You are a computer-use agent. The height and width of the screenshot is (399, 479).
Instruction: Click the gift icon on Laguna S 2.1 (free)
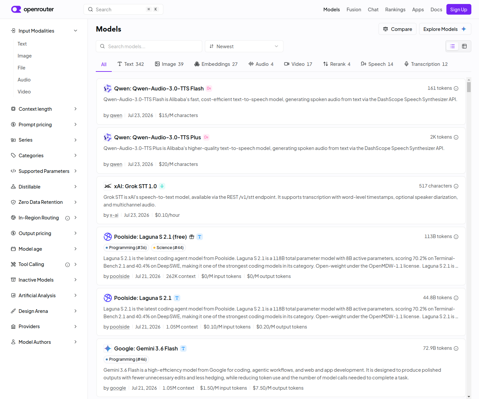click(192, 237)
